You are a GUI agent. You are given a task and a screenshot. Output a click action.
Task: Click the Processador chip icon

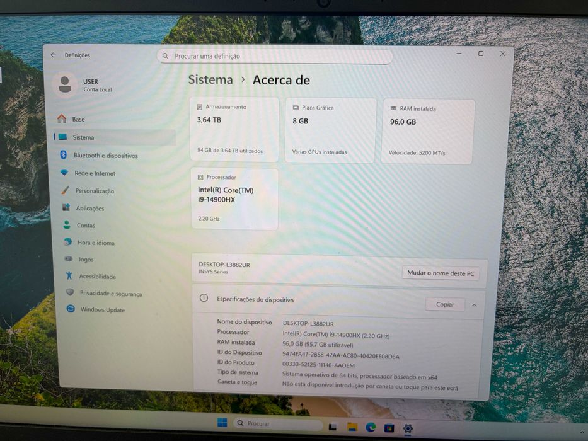point(200,177)
